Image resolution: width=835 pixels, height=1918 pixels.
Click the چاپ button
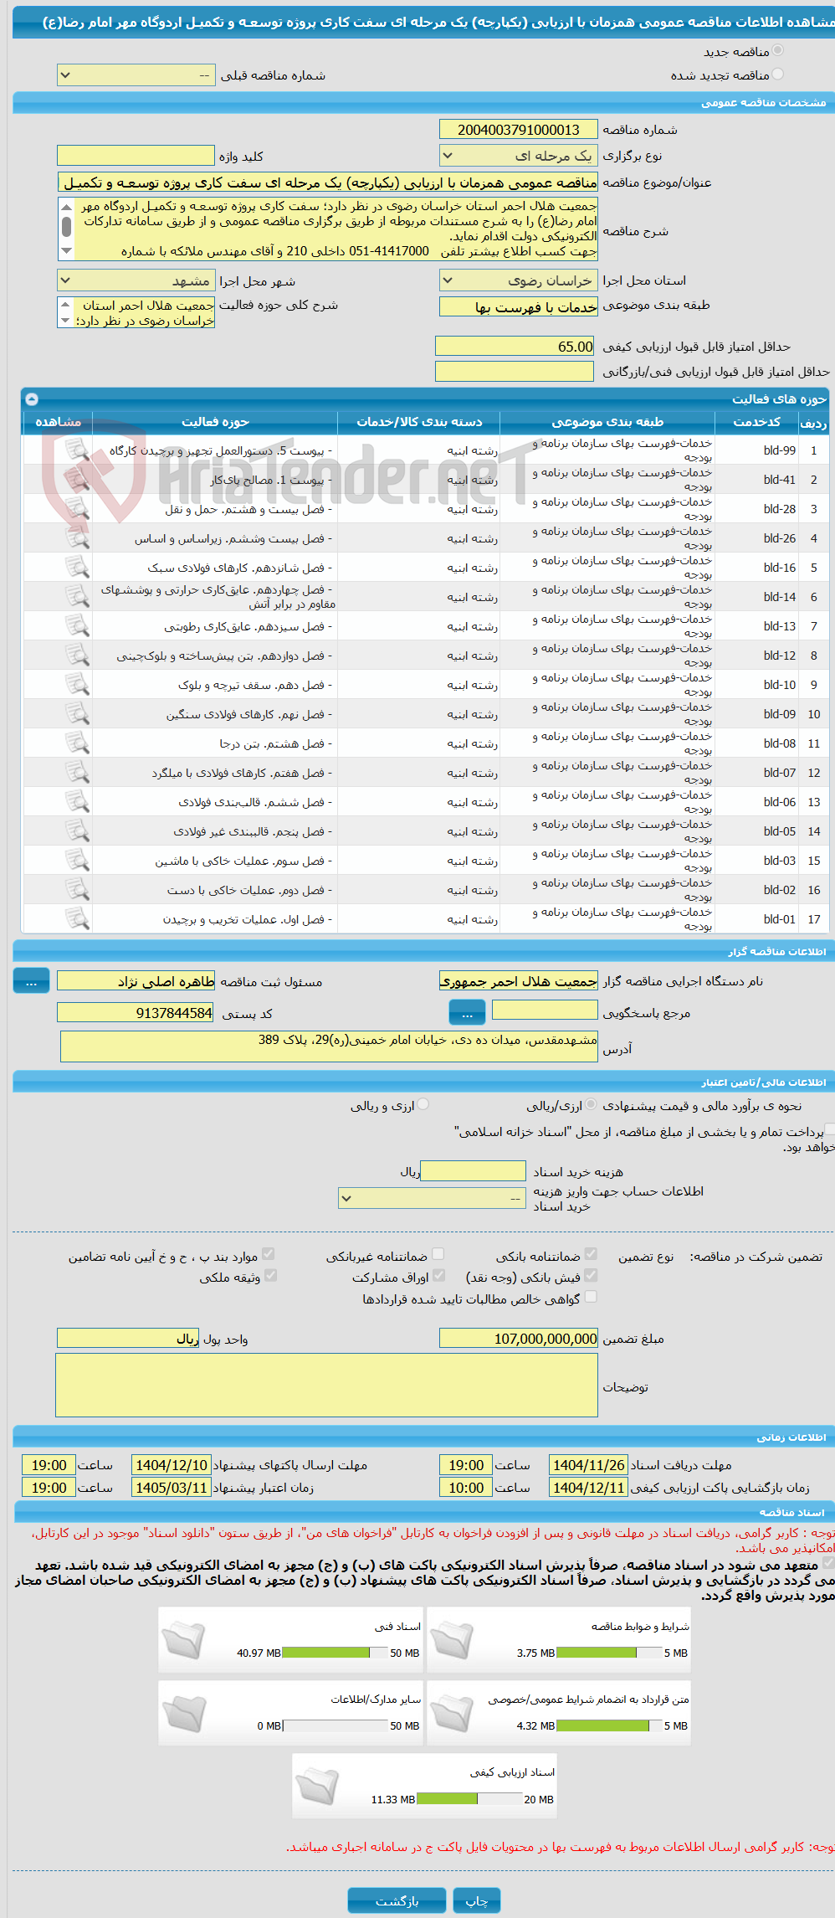(x=477, y=1900)
